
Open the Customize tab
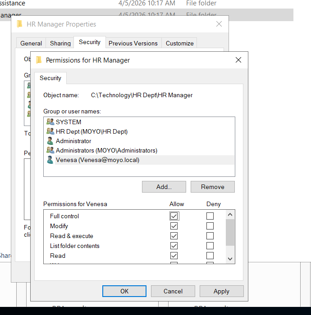[x=179, y=43]
